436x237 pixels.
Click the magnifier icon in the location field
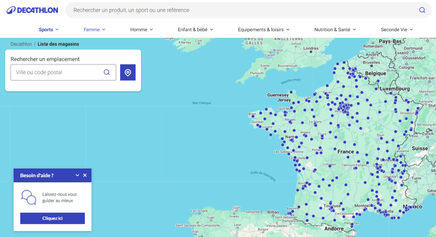tap(106, 72)
